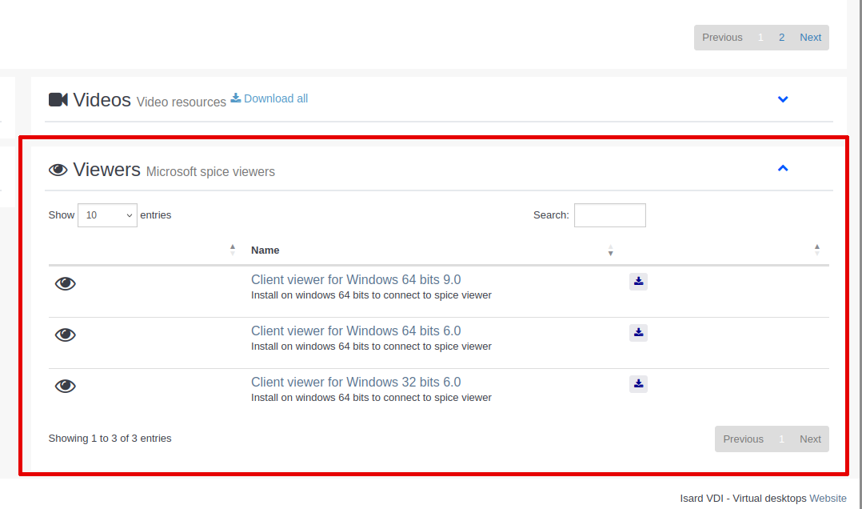
Task: Download Windows 32 bits 6.0 client viewer
Action: point(638,383)
